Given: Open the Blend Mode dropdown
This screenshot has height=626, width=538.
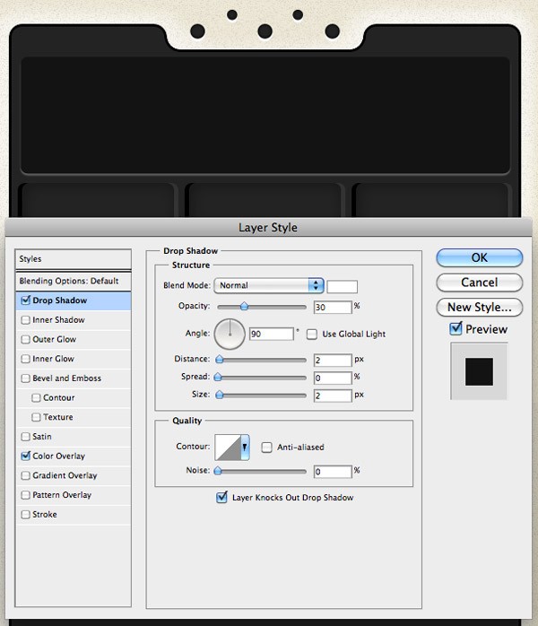Looking at the screenshot, I should click(269, 285).
